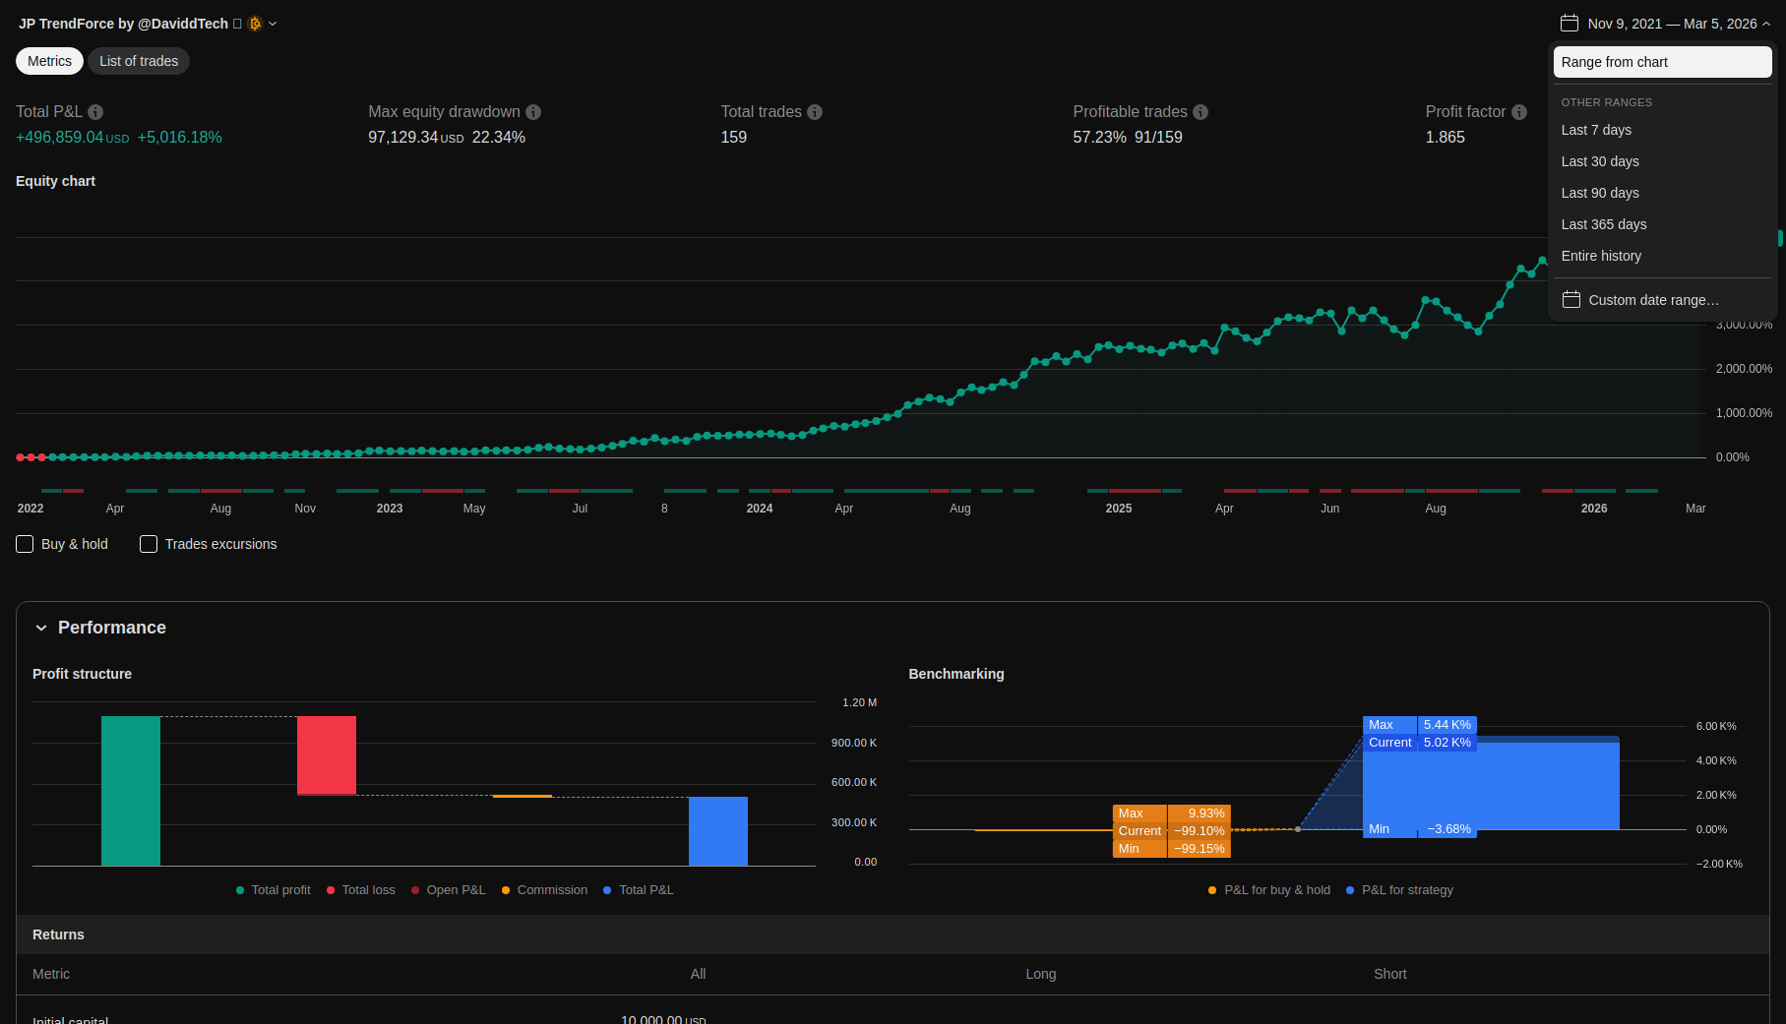The image size is (1786, 1024).
Task: Open the Total trades info tooltip icon
Action: click(815, 112)
